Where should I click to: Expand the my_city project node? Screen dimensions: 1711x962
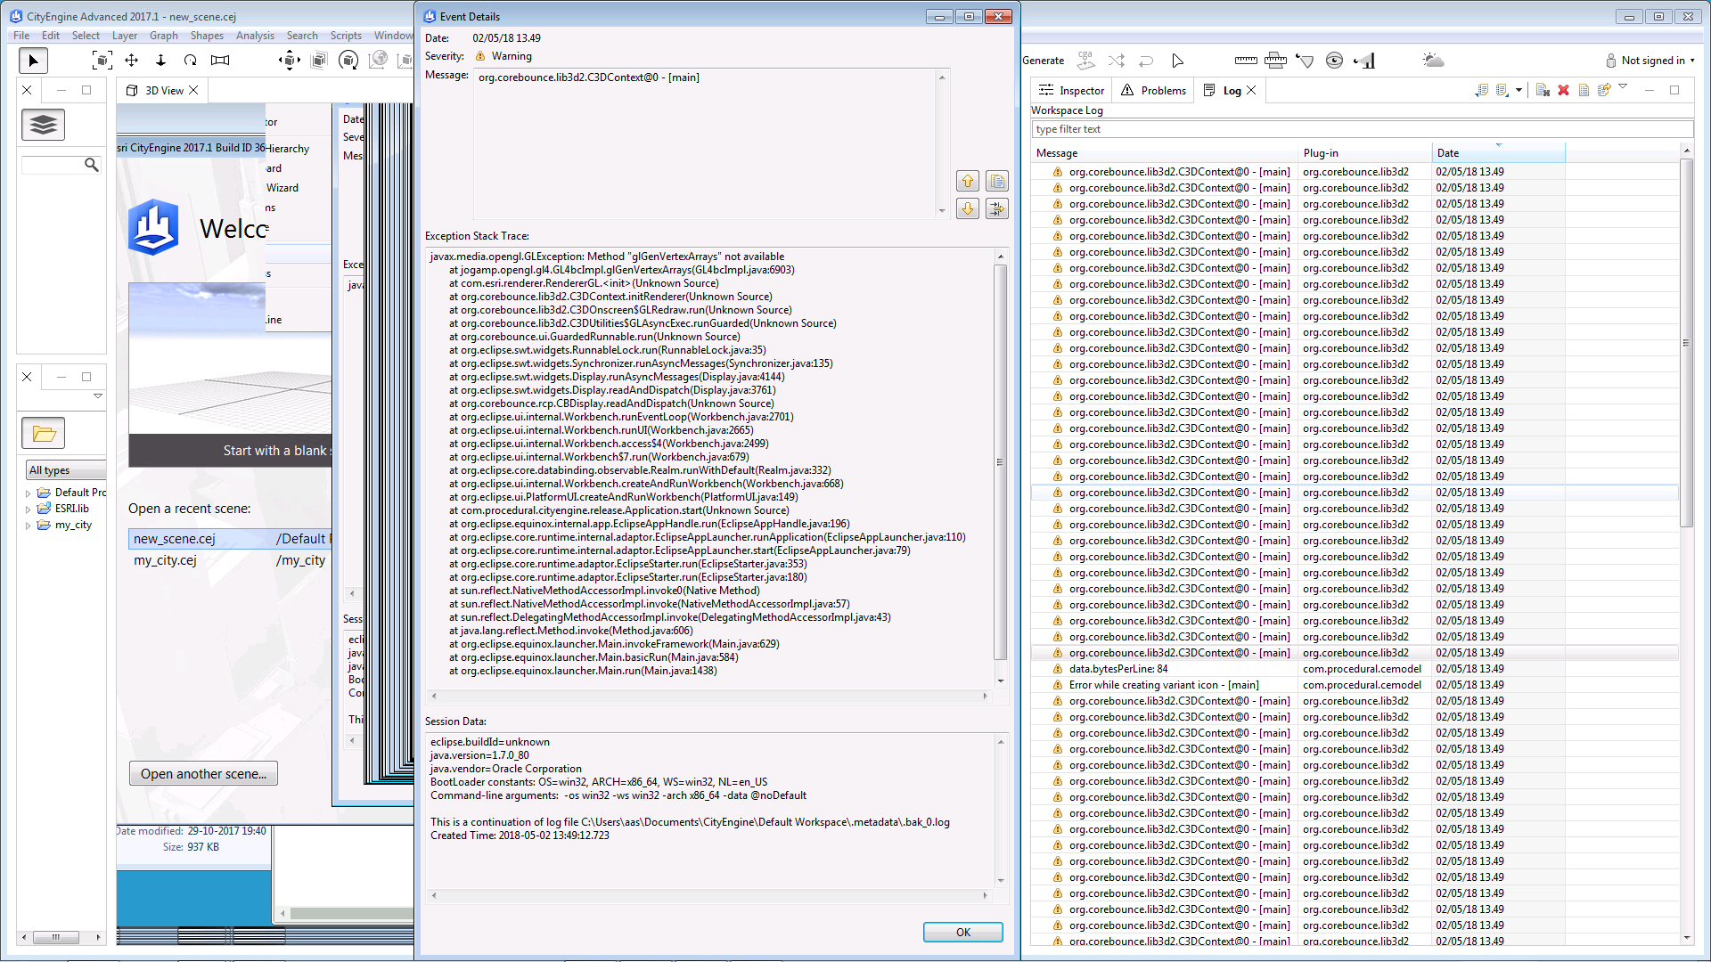(x=29, y=526)
